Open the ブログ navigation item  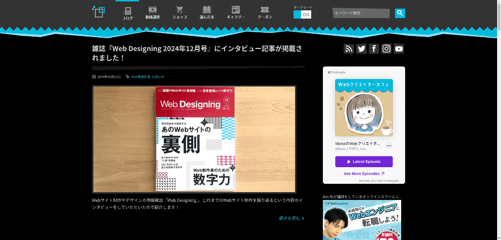point(127,13)
